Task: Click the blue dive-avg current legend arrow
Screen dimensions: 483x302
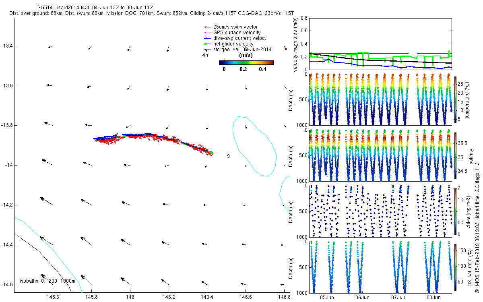Action: [207, 38]
